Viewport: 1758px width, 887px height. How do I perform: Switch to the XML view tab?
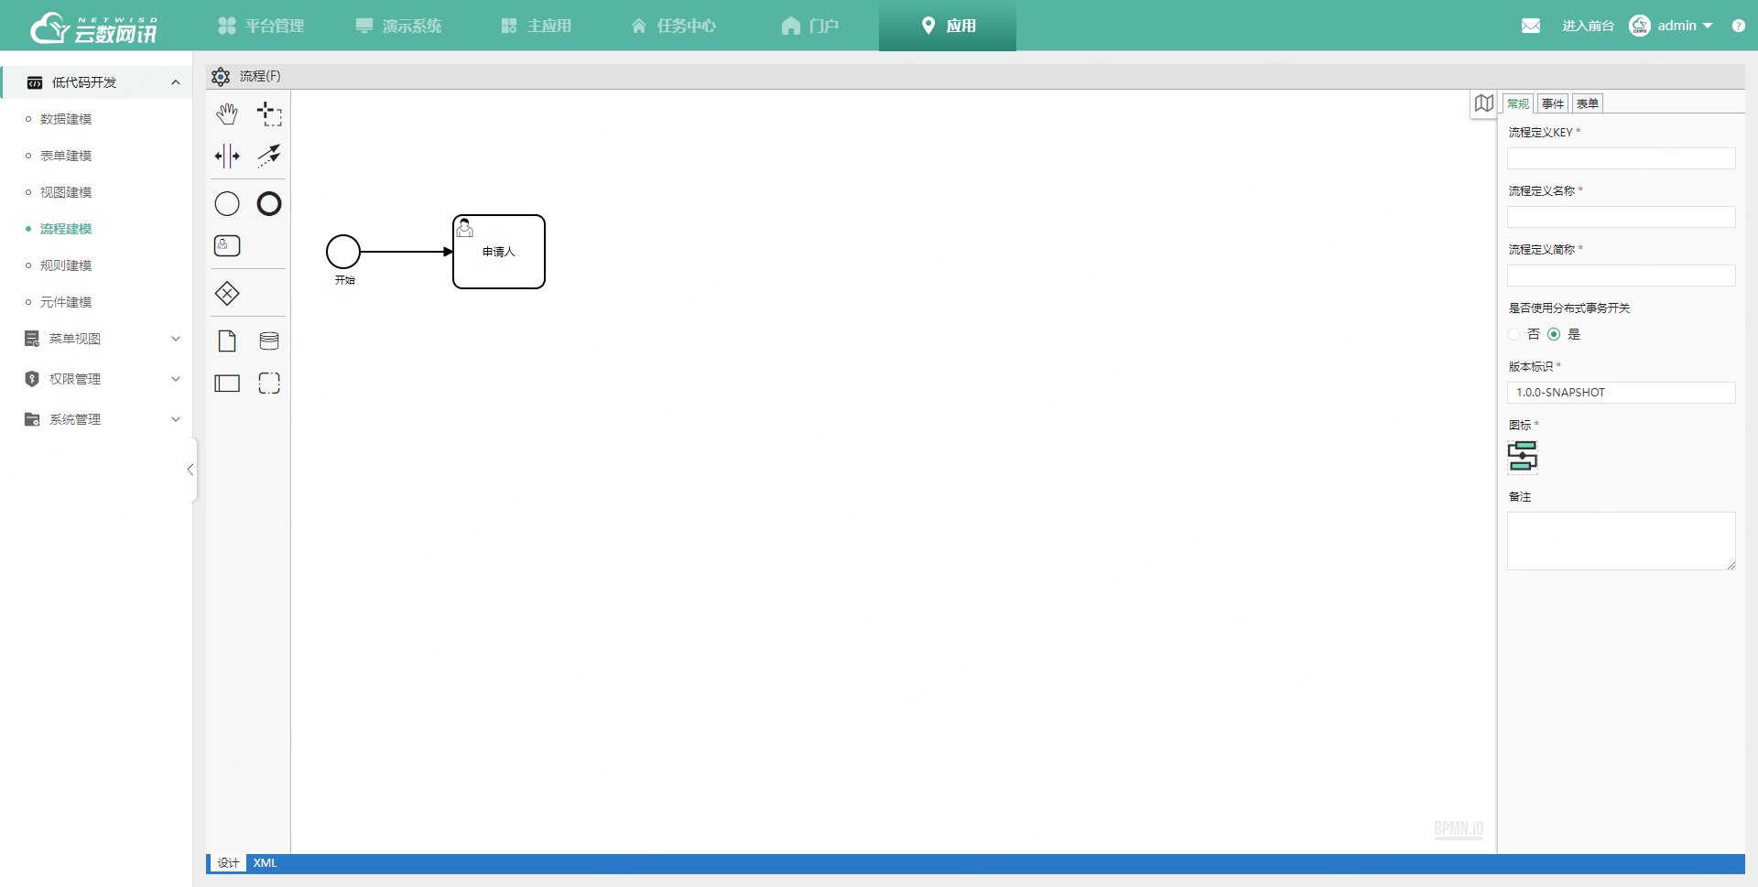(x=265, y=862)
